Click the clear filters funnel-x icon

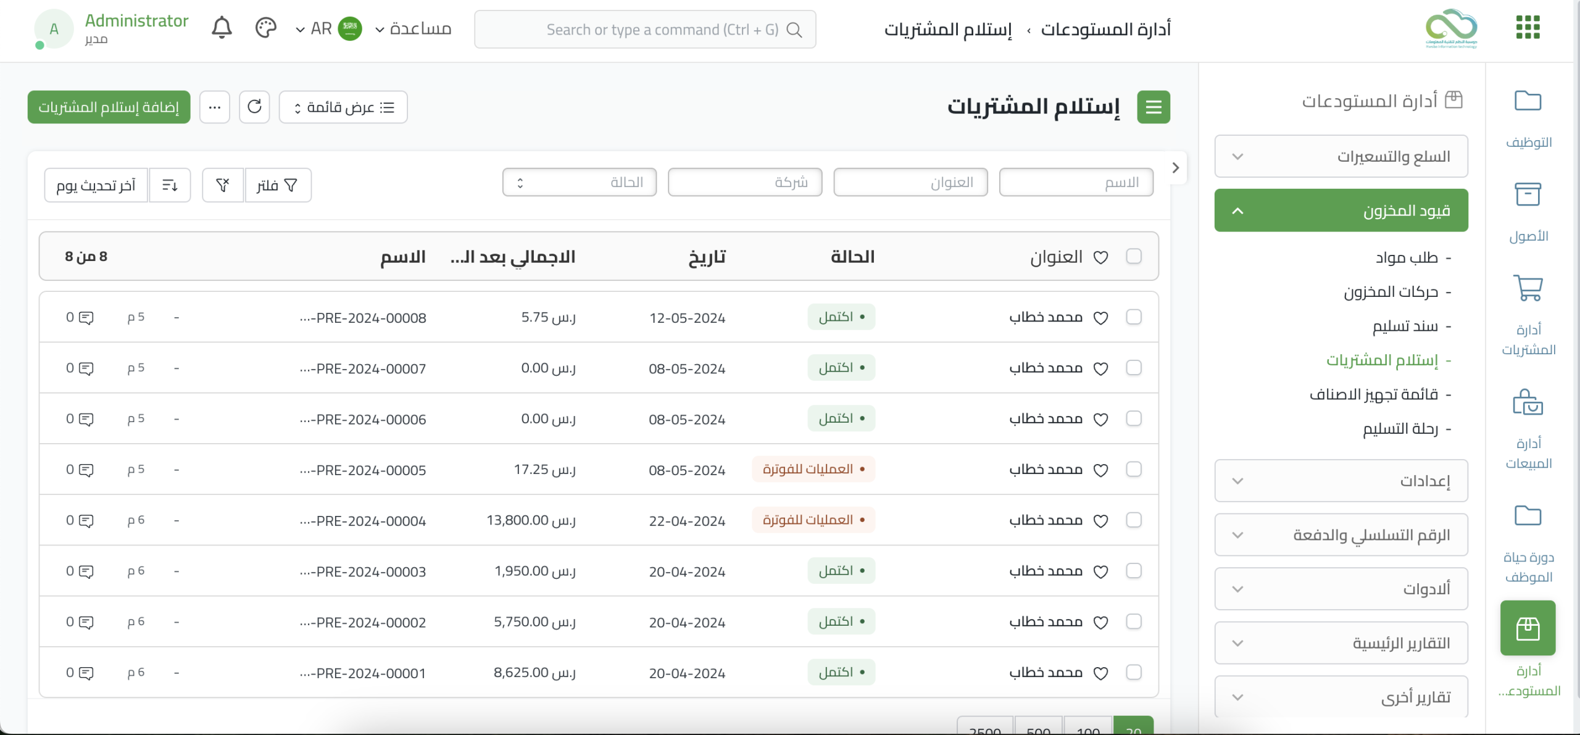(x=223, y=185)
